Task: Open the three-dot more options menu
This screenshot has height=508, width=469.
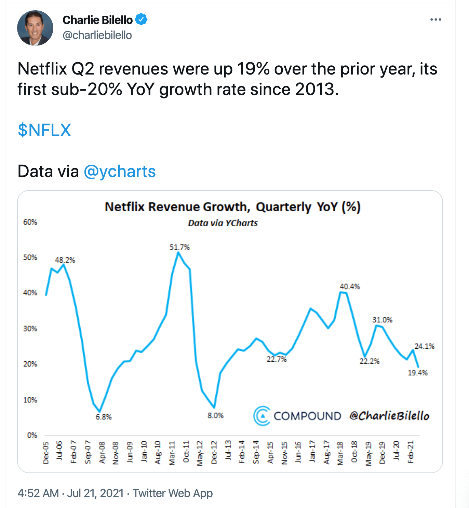Action: 435,20
